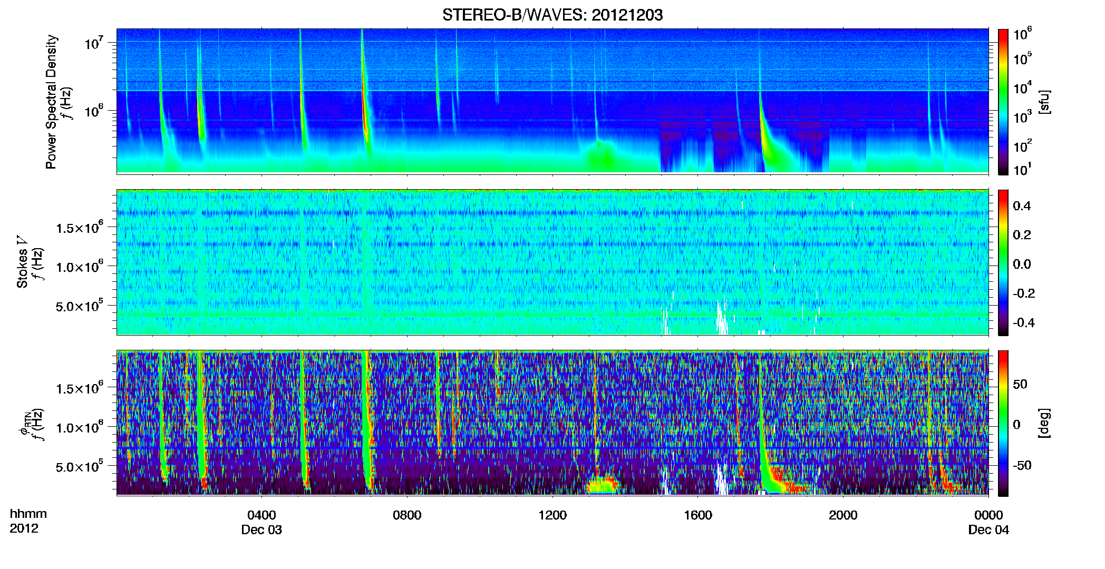Click the 10^6 frequency tick label on the top panel axis
This screenshot has height=569, width=1105.
(x=94, y=111)
